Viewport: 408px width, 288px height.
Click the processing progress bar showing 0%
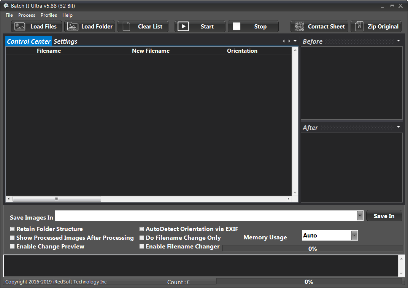click(313, 248)
